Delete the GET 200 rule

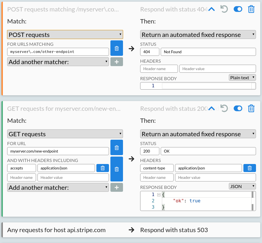tap(251, 108)
